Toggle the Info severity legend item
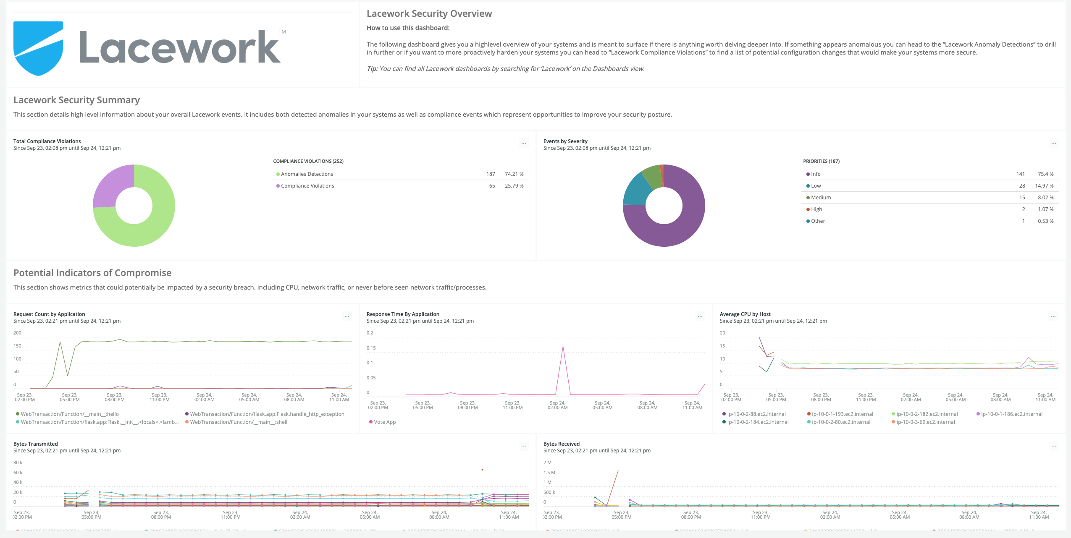This screenshot has width=1071, height=538. [815, 174]
